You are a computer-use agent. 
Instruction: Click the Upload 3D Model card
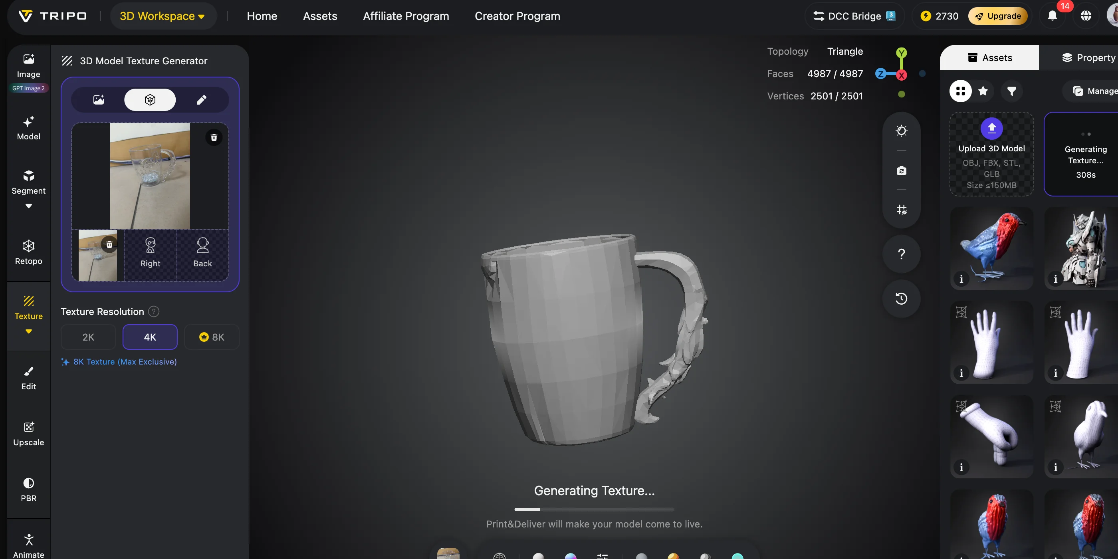click(992, 155)
